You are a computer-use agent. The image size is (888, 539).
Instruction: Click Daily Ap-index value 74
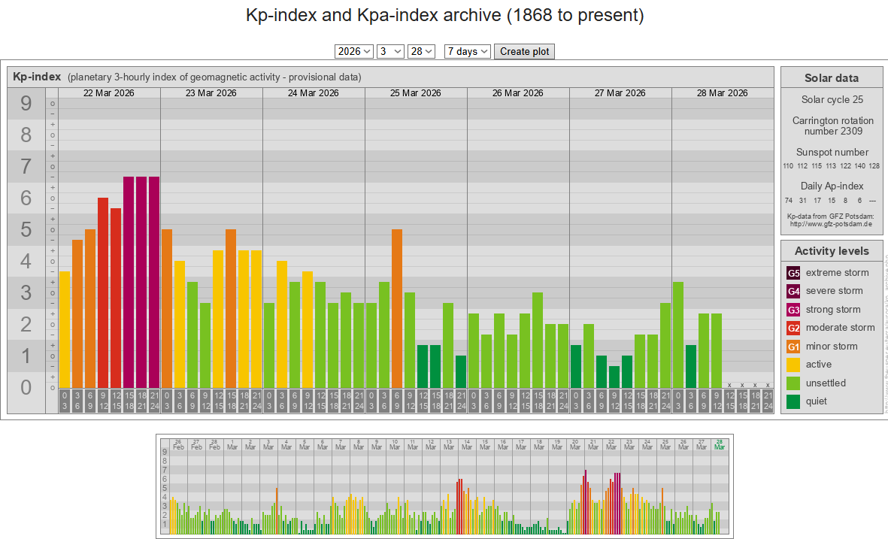(788, 201)
